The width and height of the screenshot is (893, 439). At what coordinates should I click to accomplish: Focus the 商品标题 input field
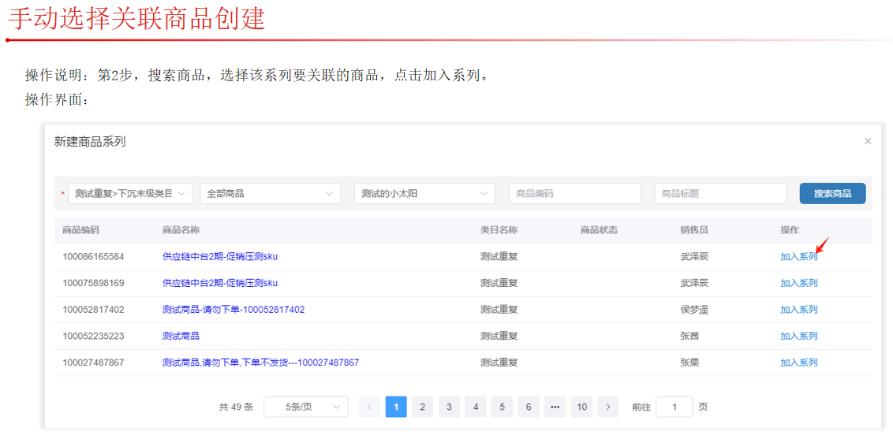pos(719,193)
